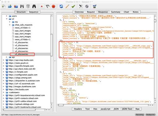
Task: Click the globe icon beside https://api.map.baidu.com
Action: pyautogui.click(x=7, y=60)
